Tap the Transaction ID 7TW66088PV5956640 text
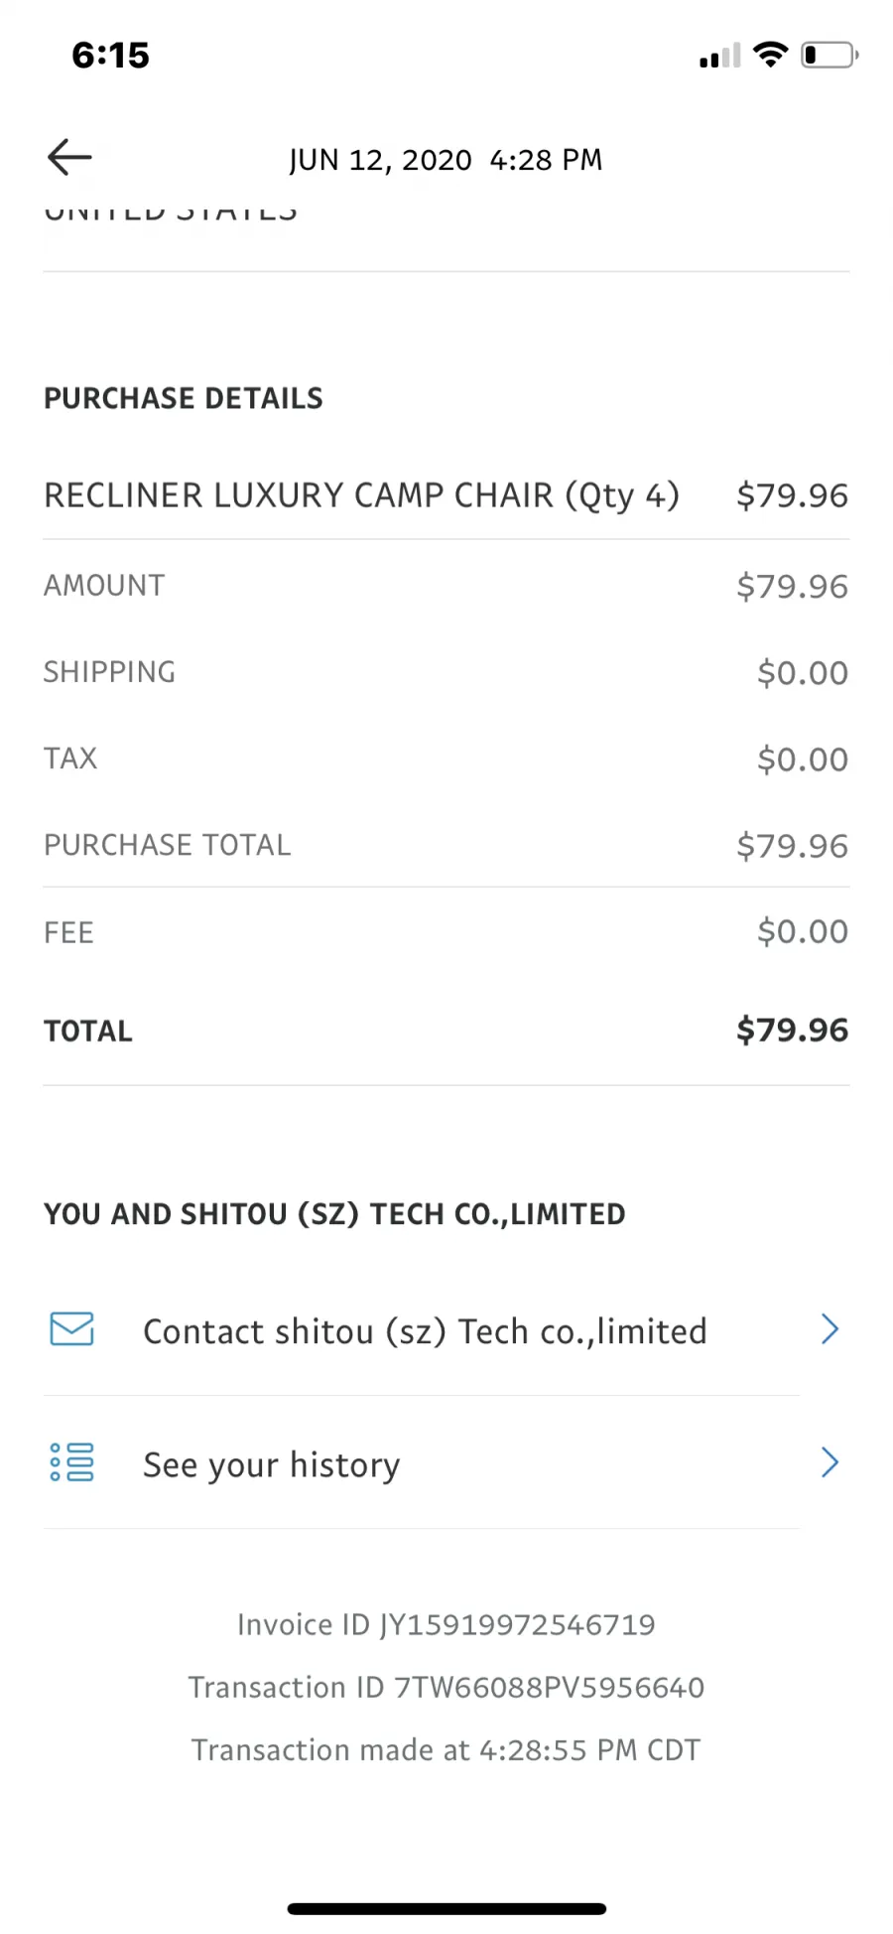 coord(446,1687)
